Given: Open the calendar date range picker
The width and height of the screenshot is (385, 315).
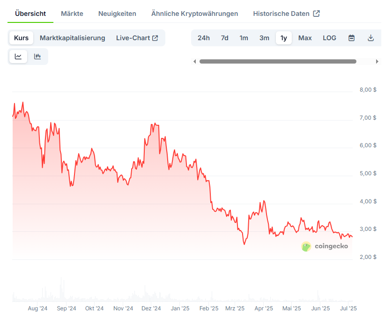Looking at the screenshot, I should tap(351, 38).
